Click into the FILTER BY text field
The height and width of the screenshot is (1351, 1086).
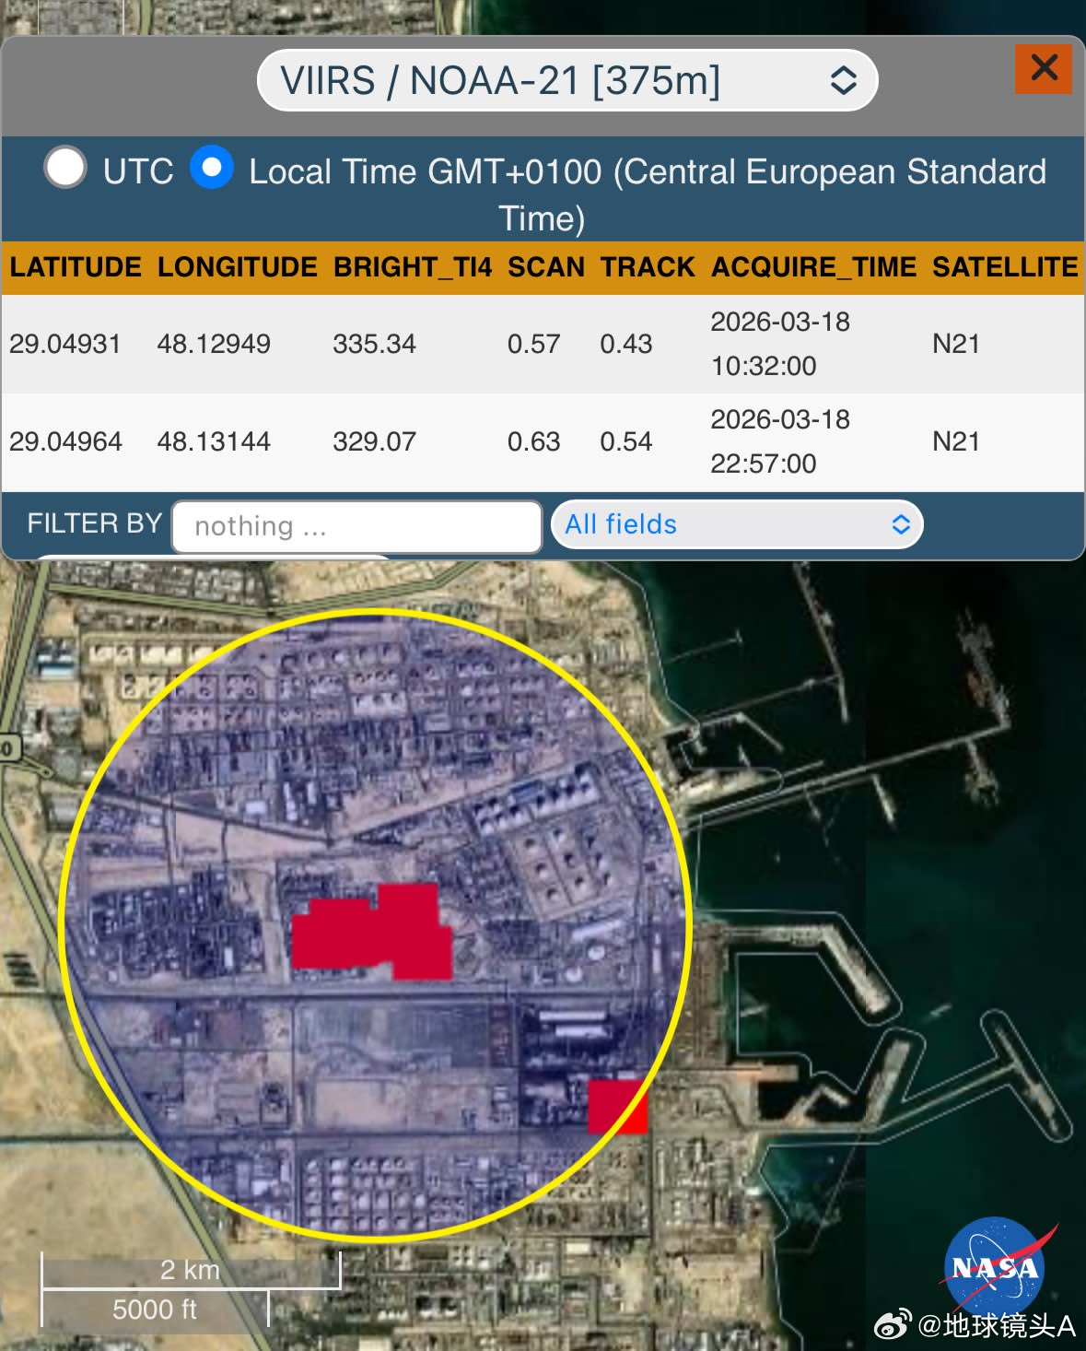tap(356, 526)
